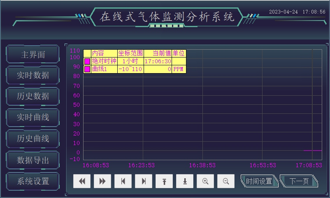Click the current value 0 cell for 曲线1
330x198 pixels.
point(158,69)
